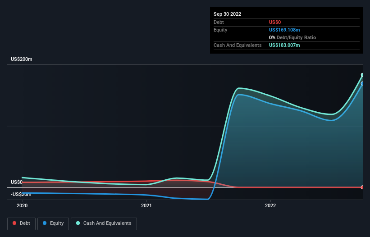Click the US$200m y-axis label
The image size is (370, 237).
pyautogui.click(x=22, y=59)
